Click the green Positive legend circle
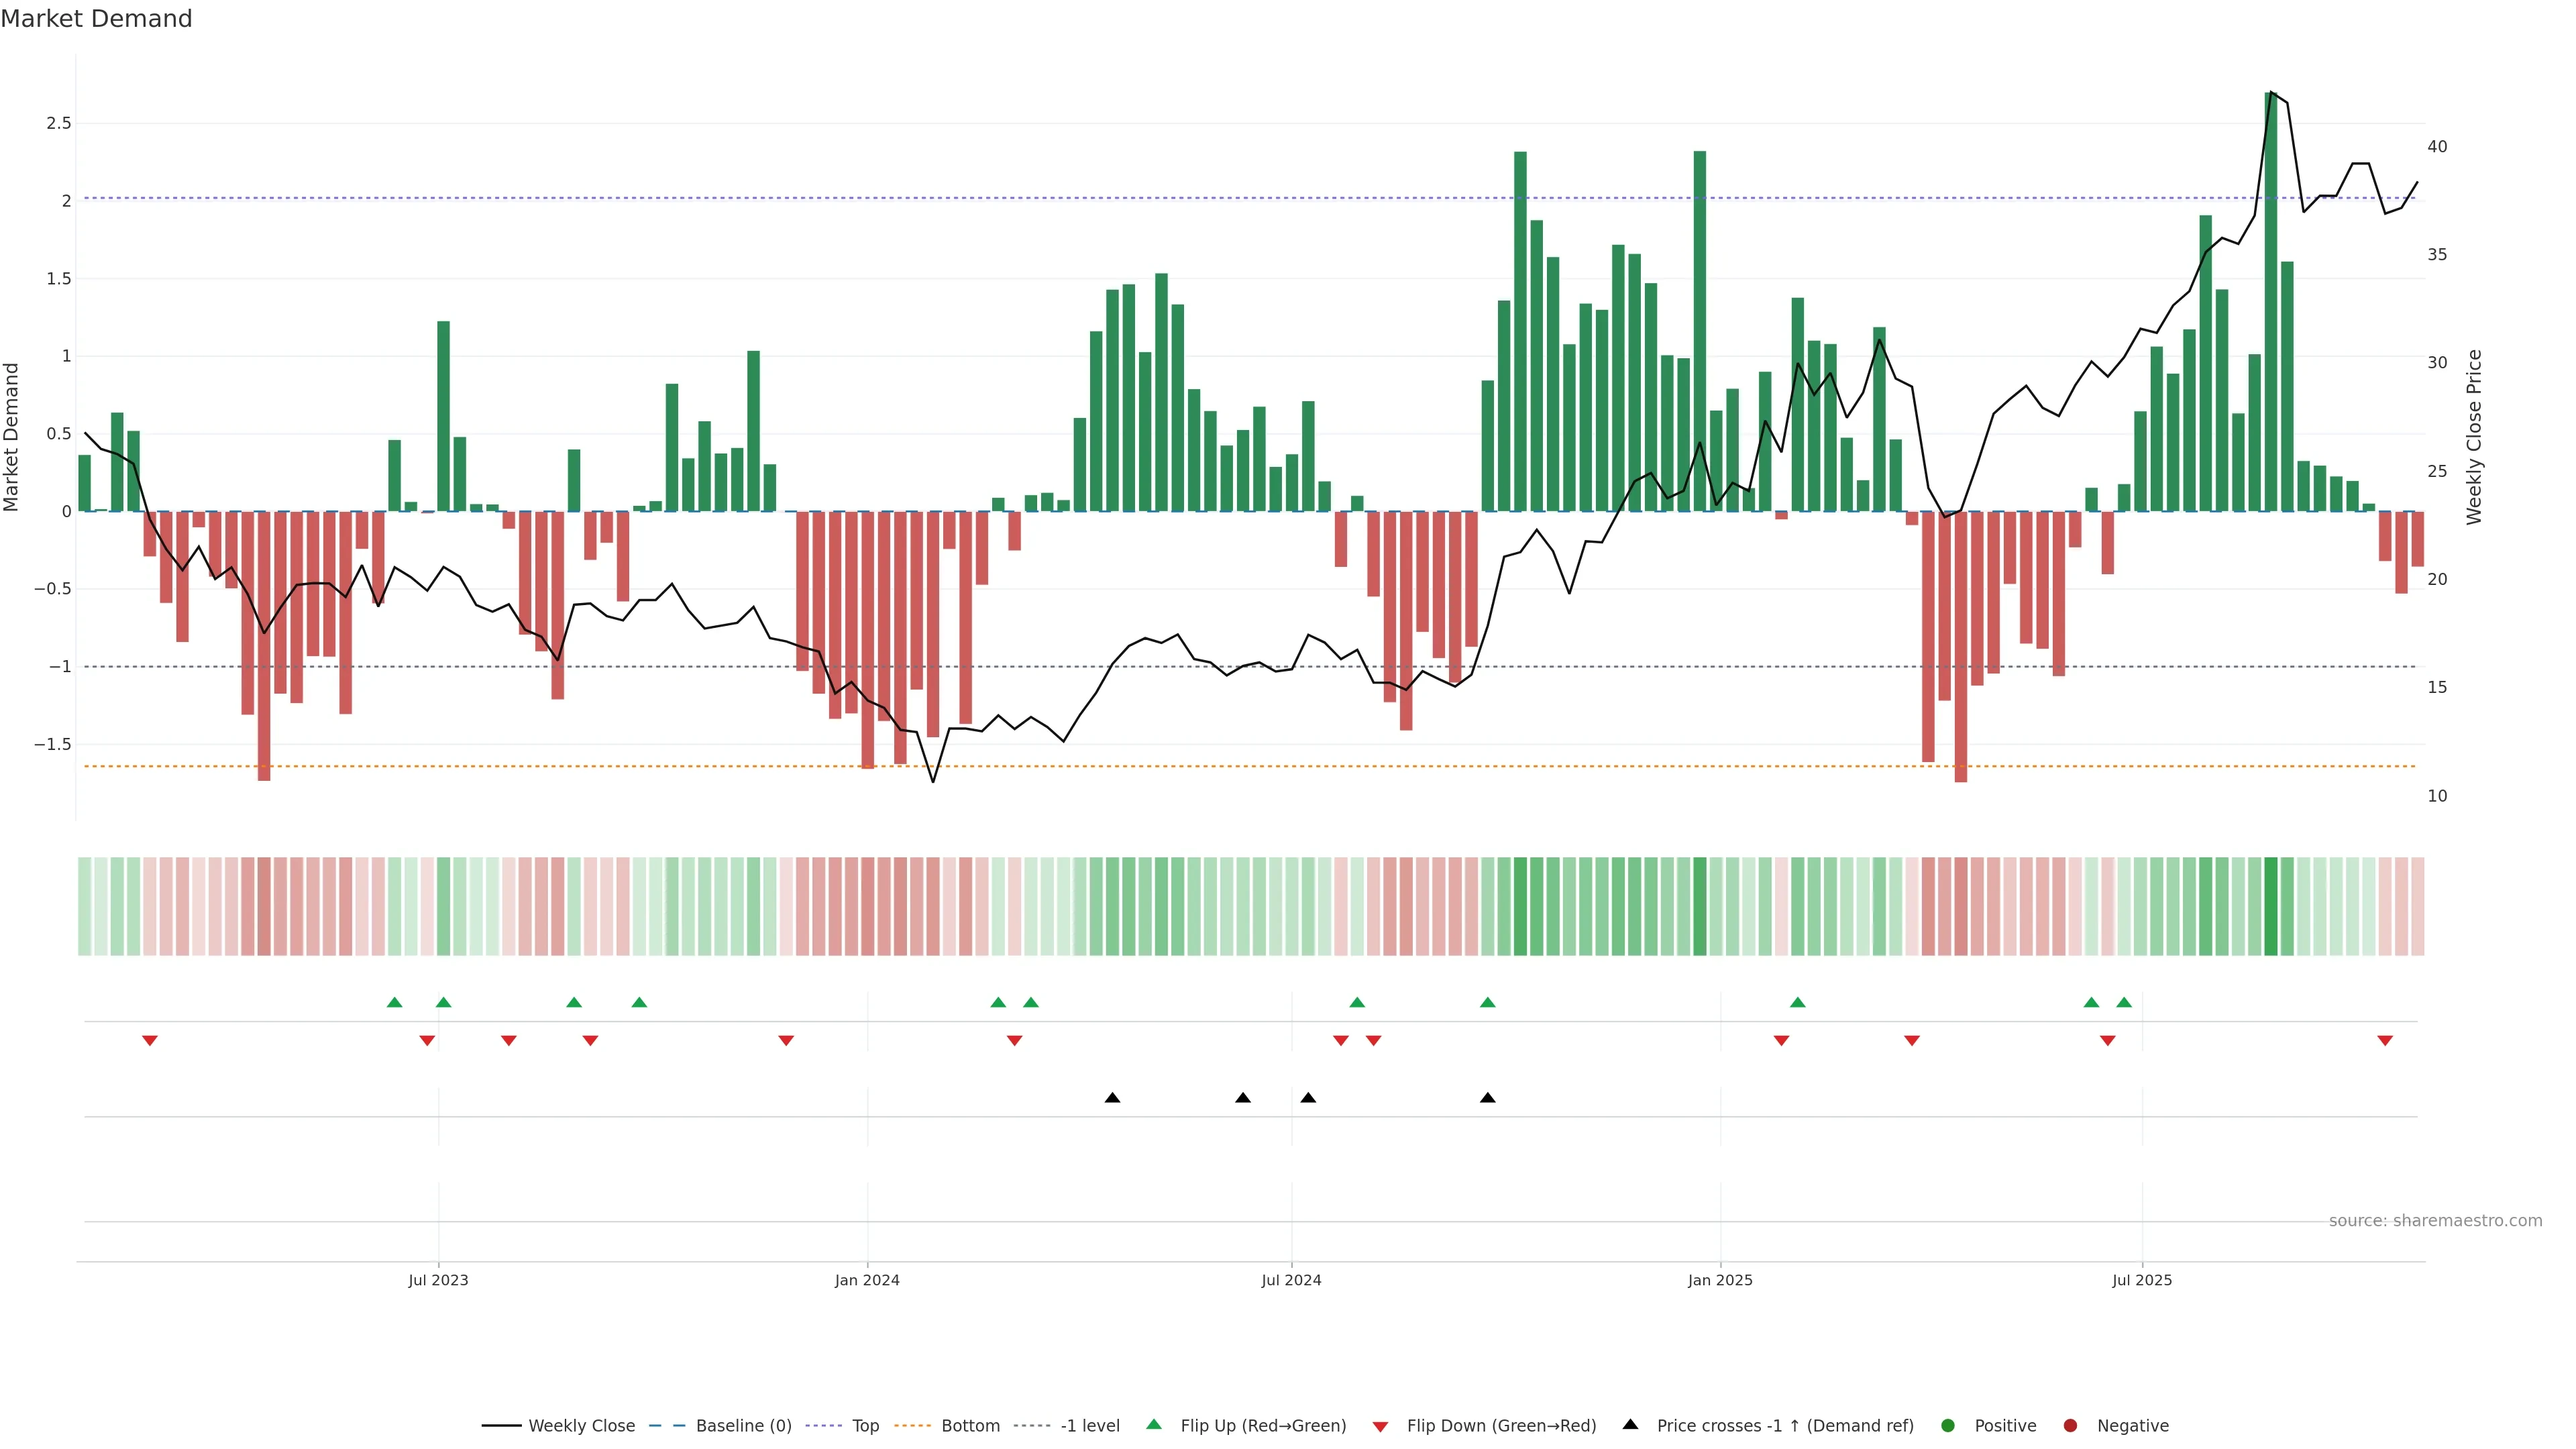2576x1449 pixels. pos(1947,1425)
